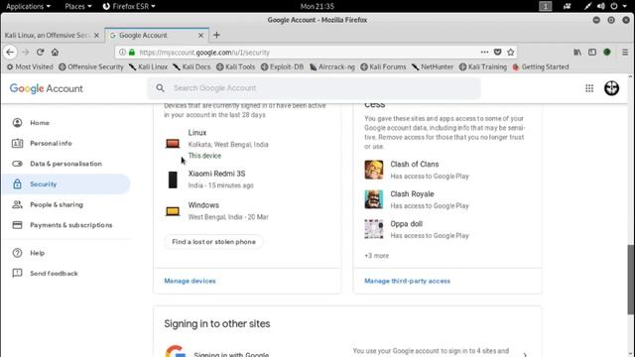Open the Oppa doll app icon

[373, 229]
